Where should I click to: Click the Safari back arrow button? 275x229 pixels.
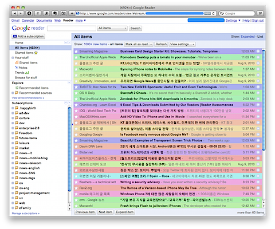[15, 13]
